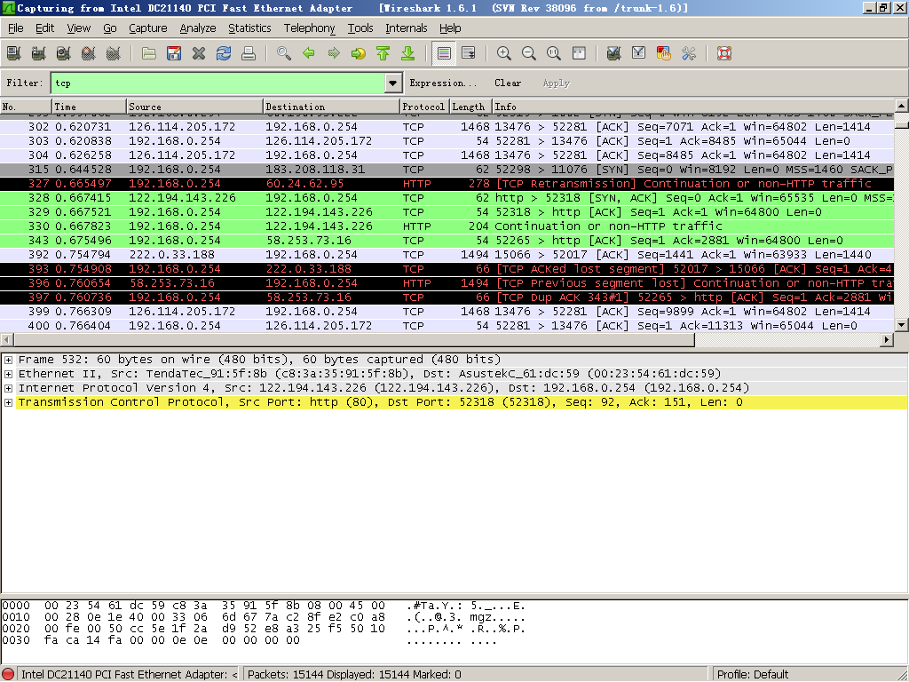Sort by the Destination column header
The image size is (909, 682).
(x=332, y=107)
